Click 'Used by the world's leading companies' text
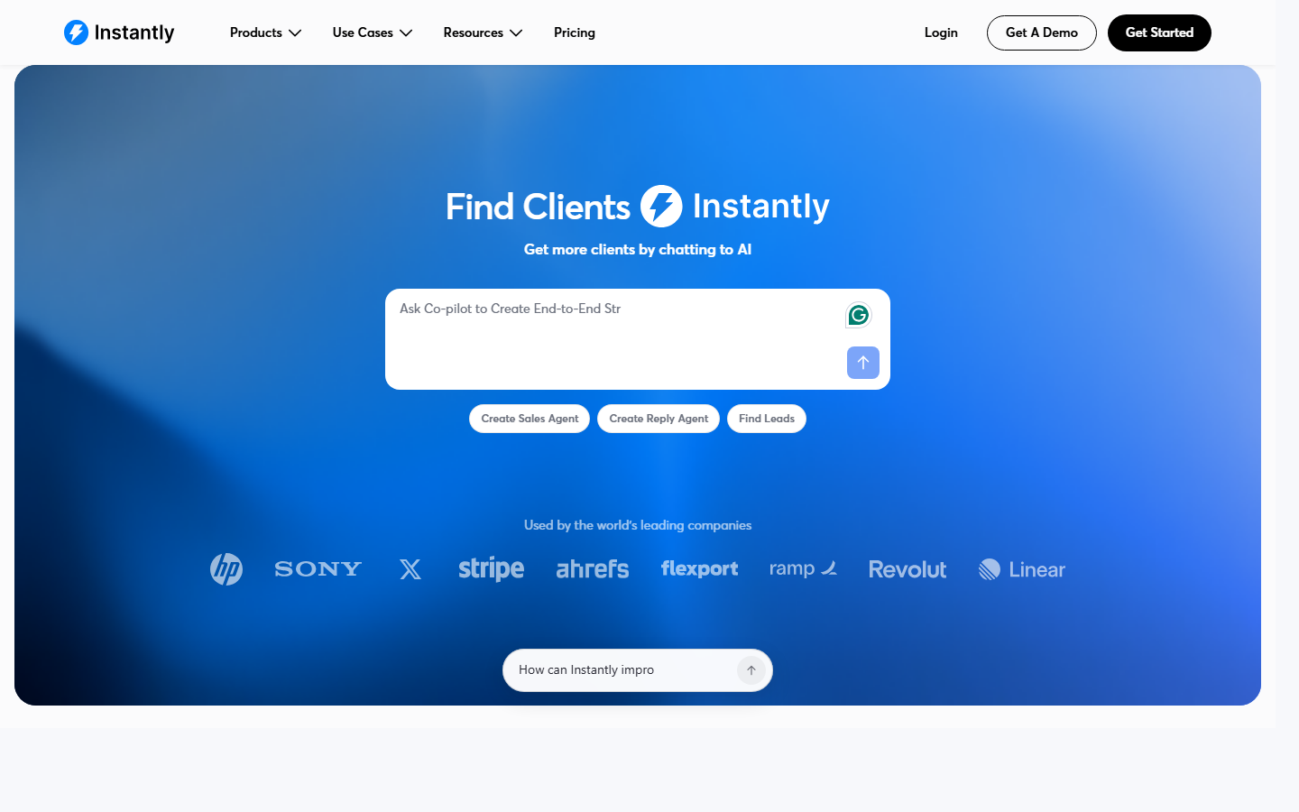Image resolution: width=1299 pixels, height=812 pixels. 638,525
